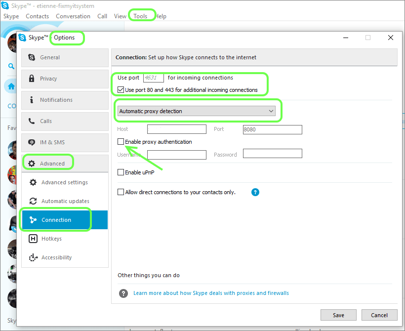
Task: Open the Notifications options section
Action: click(x=65, y=100)
